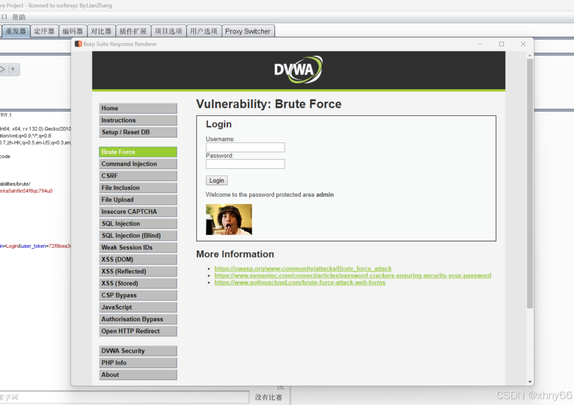
Task: Select the 插件扩展 tab
Action: [x=133, y=31]
